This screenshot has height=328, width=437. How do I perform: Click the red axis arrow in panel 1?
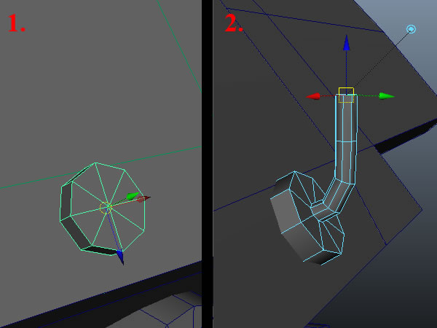(x=143, y=198)
